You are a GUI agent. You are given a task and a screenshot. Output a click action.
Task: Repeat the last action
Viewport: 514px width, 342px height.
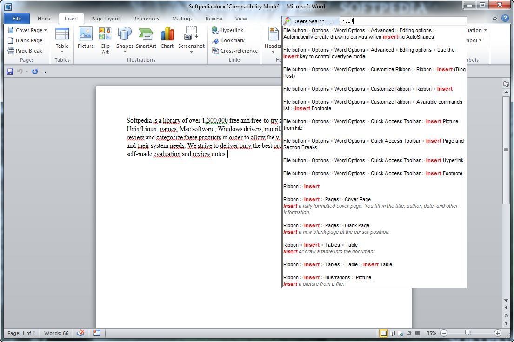pos(35,72)
